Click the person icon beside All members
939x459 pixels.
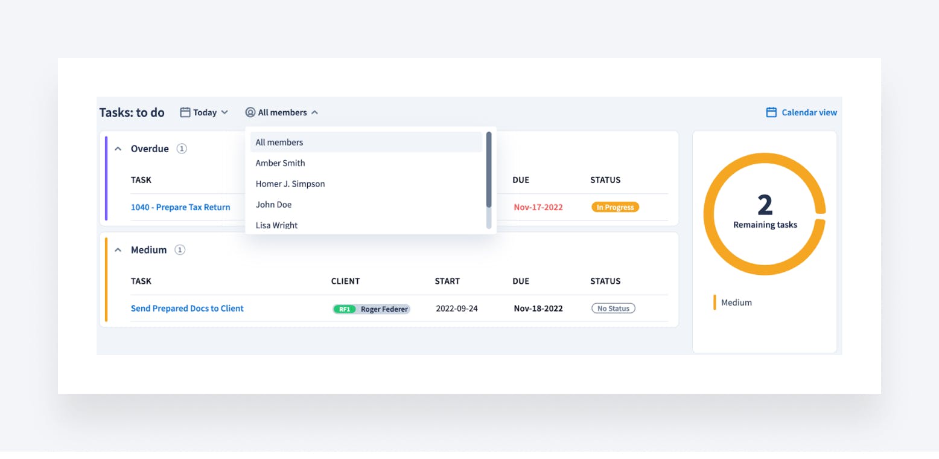click(x=250, y=112)
